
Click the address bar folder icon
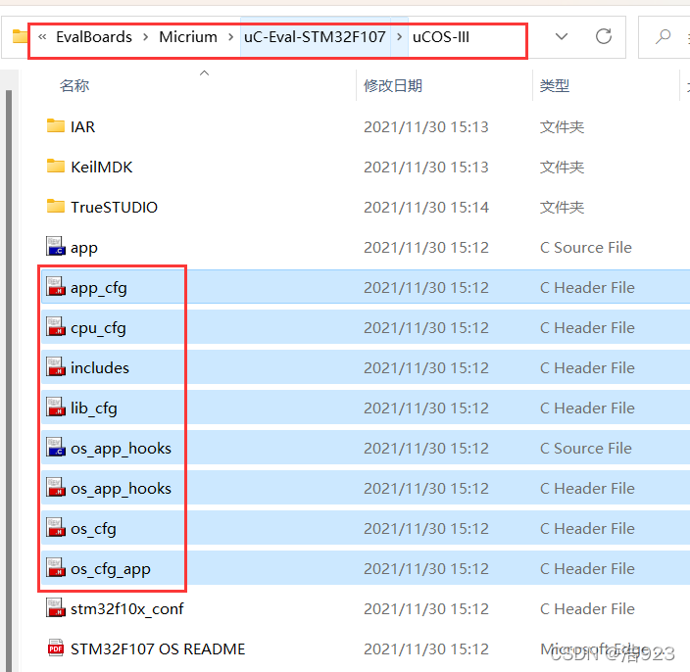[20, 36]
